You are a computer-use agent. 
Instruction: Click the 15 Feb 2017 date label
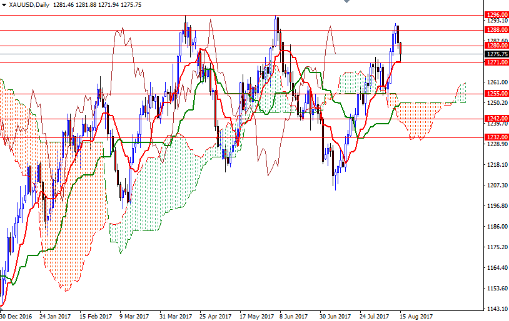pyautogui.click(x=96, y=316)
